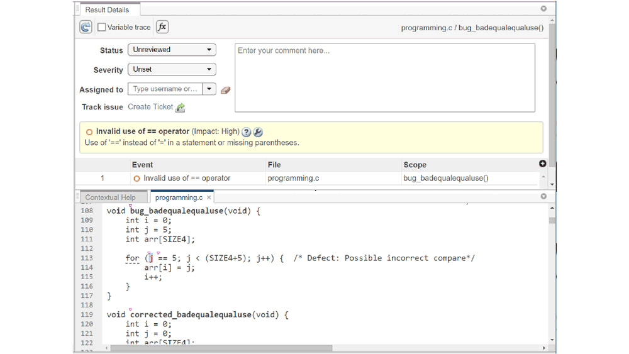This screenshot has width=629, height=354.
Task: Click the eraser icon beside Assigned to
Action: [x=226, y=90]
